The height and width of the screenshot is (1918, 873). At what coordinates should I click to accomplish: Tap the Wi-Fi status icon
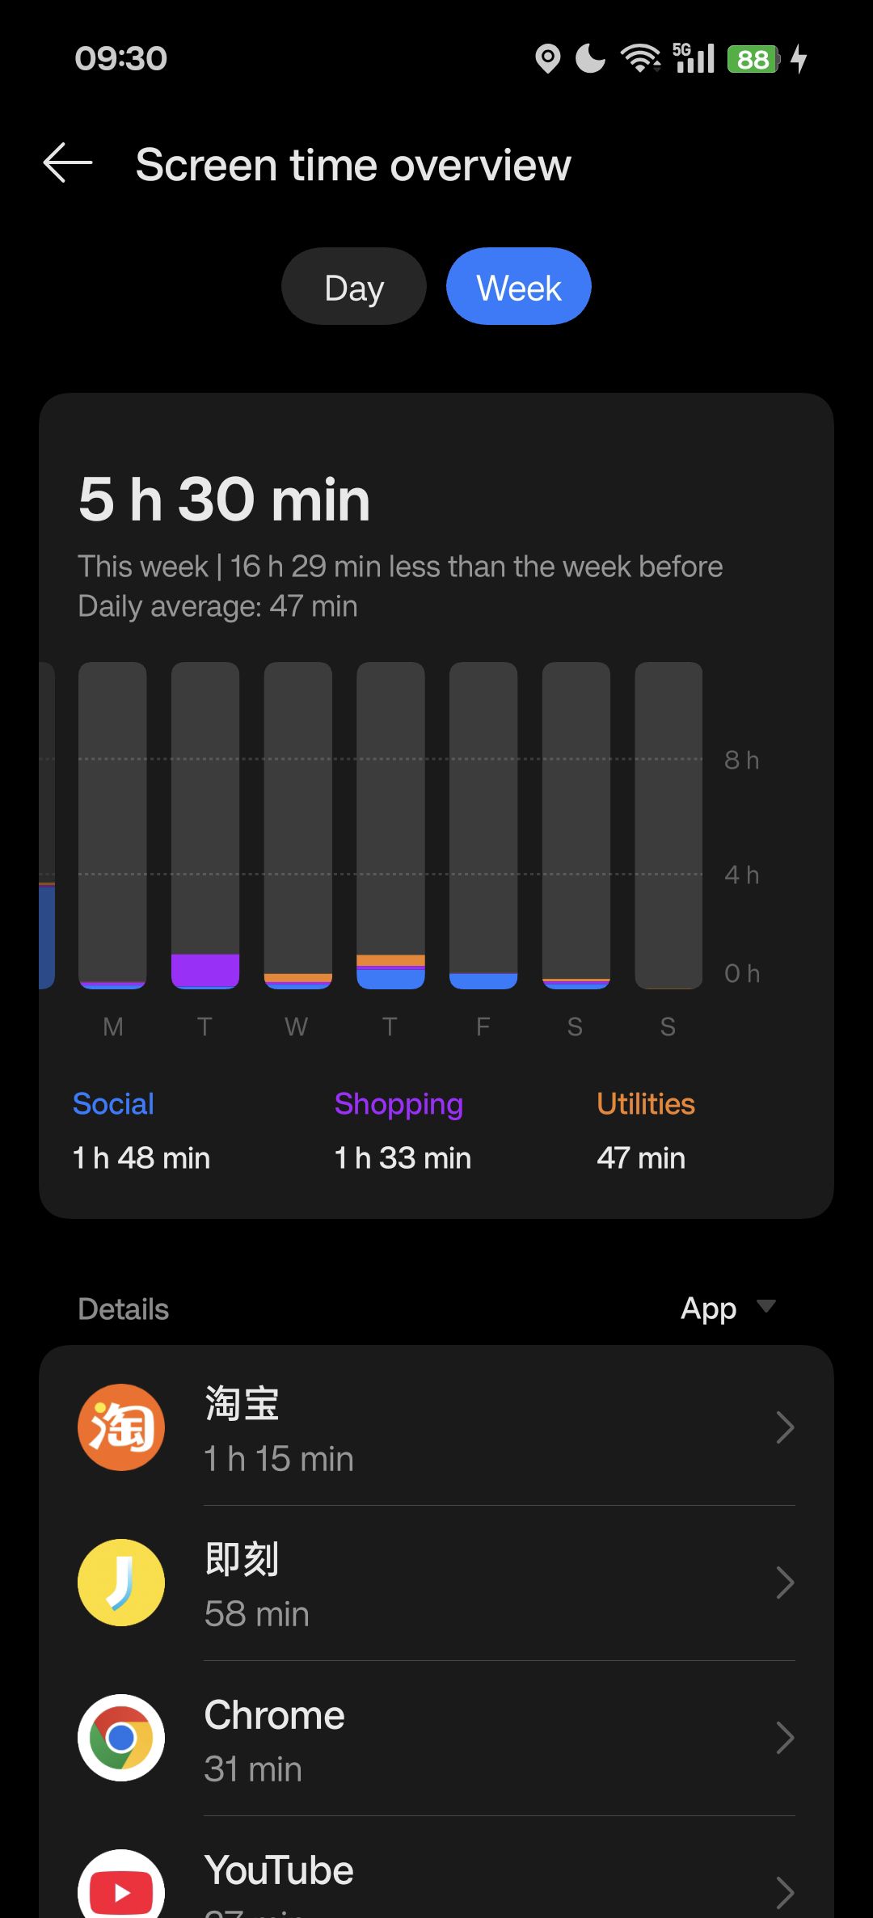(x=640, y=58)
